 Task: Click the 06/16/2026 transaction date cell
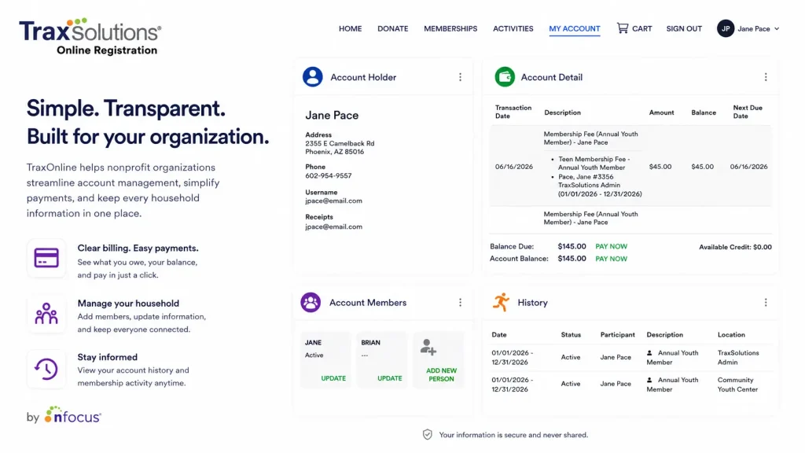[513, 167]
